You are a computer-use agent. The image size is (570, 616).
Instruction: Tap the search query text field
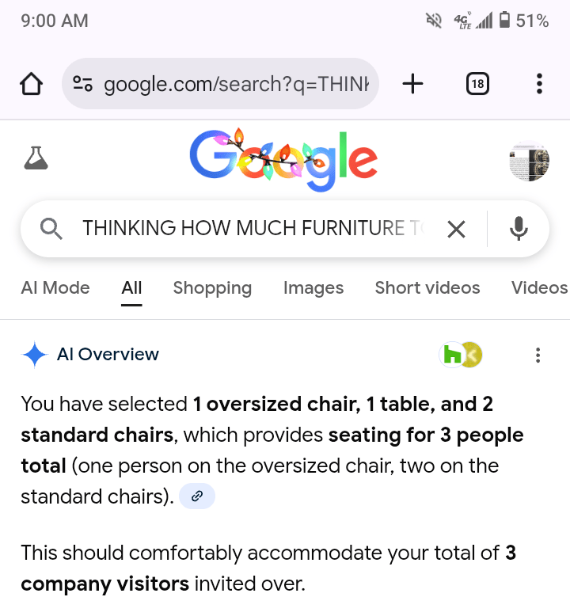[253, 229]
